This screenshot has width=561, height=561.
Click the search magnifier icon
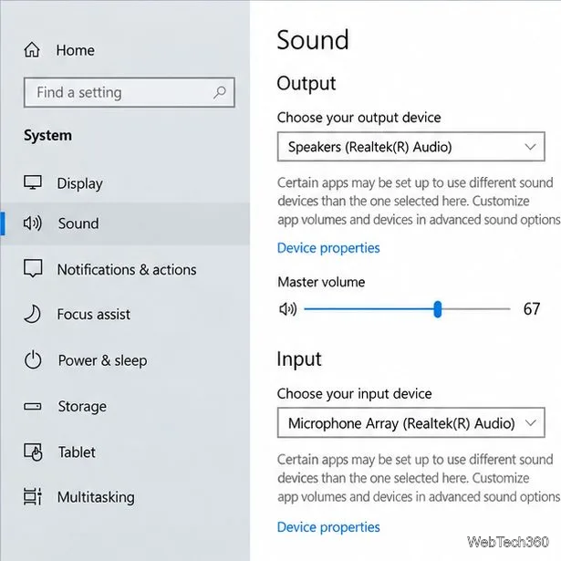[219, 92]
